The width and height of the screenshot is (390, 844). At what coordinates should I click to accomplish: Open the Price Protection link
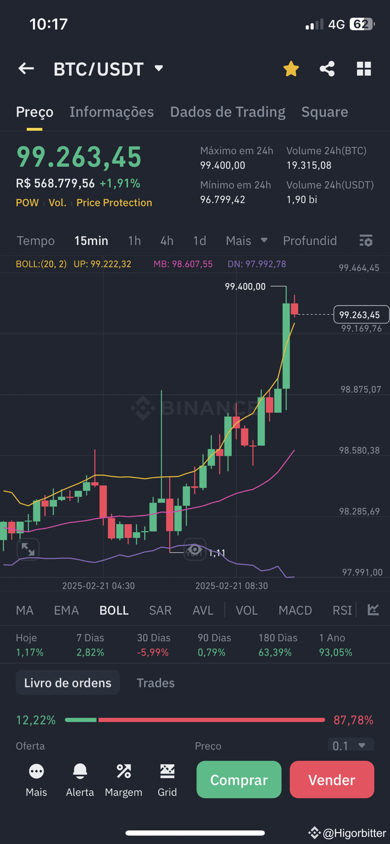114,203
